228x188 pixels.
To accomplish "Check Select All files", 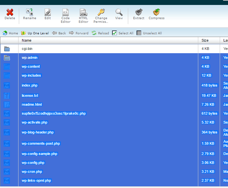I will 123,33.
